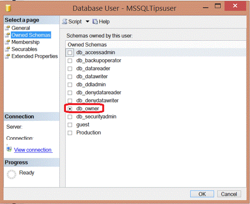The image size is (250, 204).
Task: Check the db_denydatareader schema checkbox
Action: [70, 93]
